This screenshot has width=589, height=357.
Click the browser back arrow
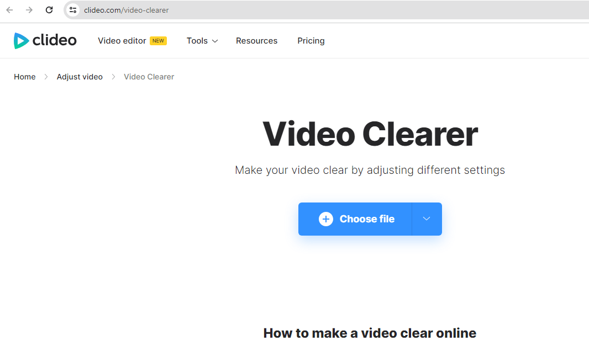(9, 9)
